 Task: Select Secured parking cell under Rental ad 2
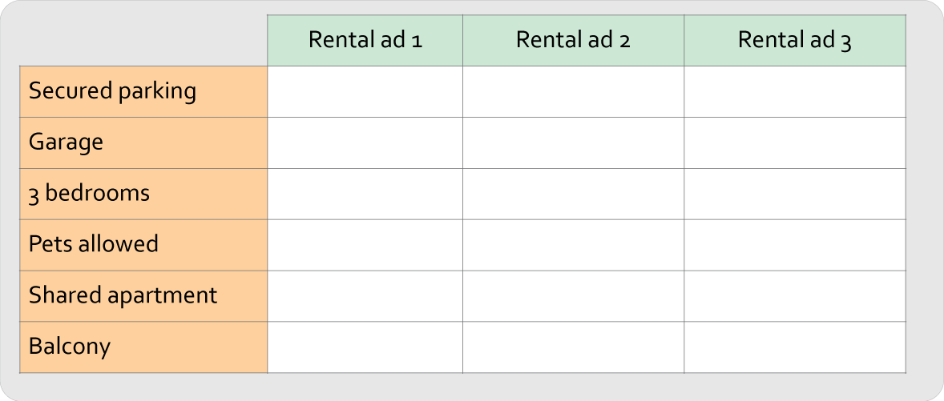[x=573, y=91]
